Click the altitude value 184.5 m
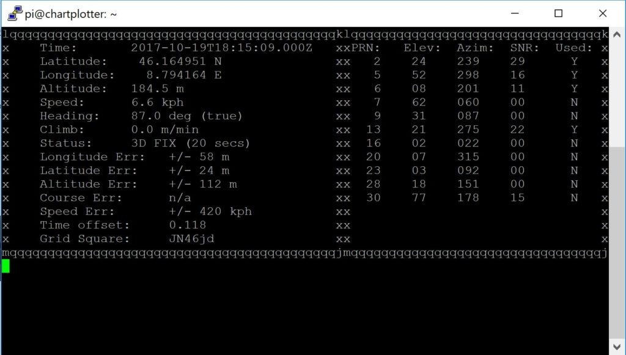The height and width of the screenshot is (355, 626). tap(157, 89)
